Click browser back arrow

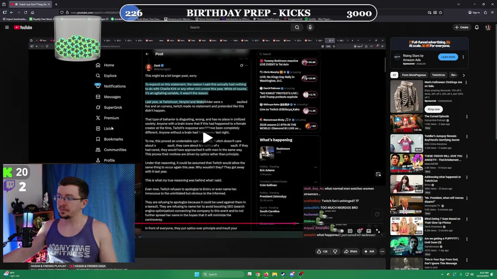(11, 12)
